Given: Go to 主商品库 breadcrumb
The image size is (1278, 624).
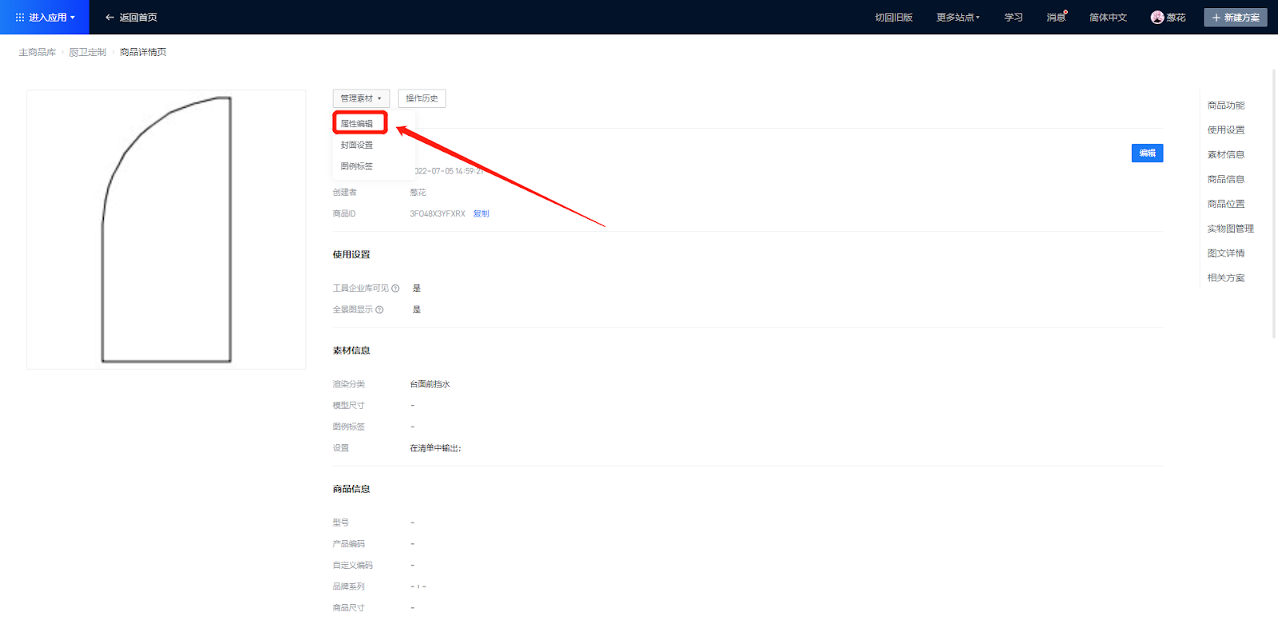Looking at the screenshot, I should (x=38, y=52).
